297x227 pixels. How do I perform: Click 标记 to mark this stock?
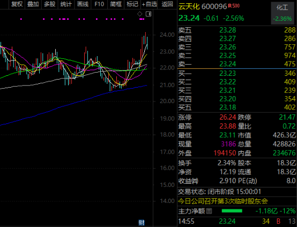tap(132, 4)
